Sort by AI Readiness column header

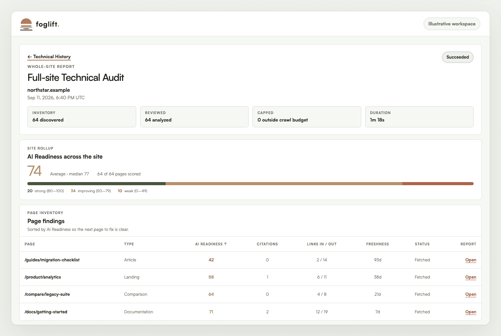pyautogui.click(x=211, y=244)
